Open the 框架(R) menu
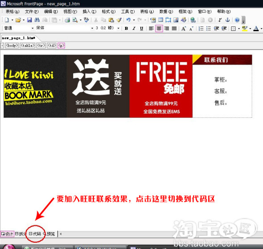263x249 pixels. click(185, 12)
